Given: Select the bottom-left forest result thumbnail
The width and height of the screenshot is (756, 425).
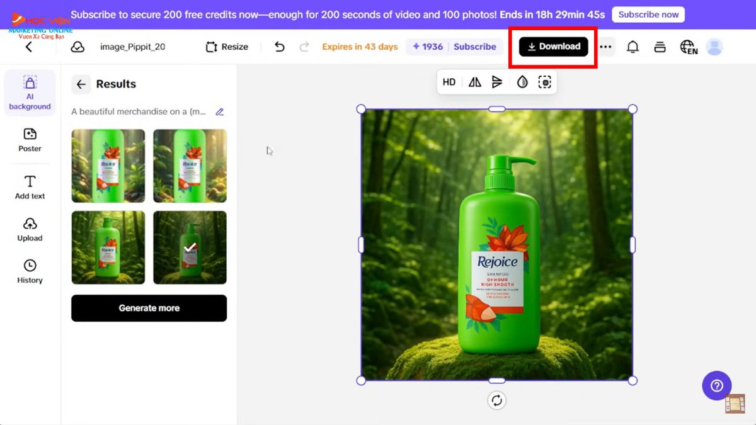Looking at the screenshot, I should tap(108, 247).
